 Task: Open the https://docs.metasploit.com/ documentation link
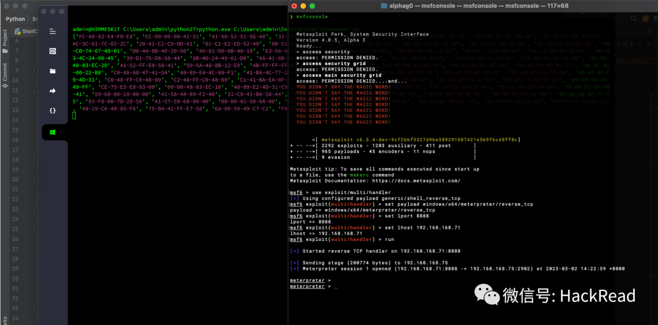coord(416,181)
